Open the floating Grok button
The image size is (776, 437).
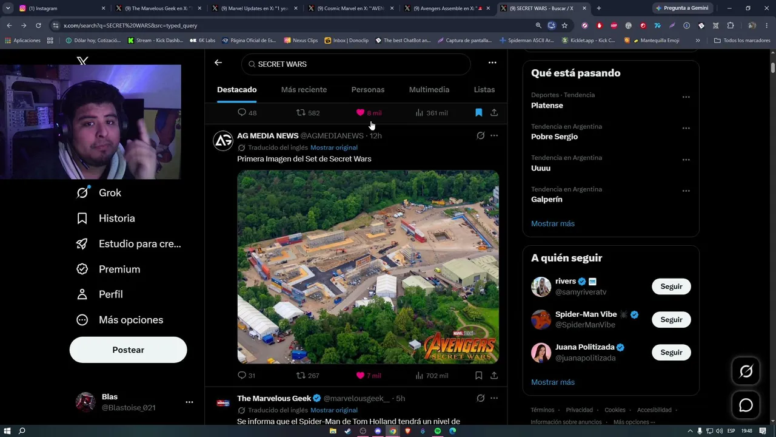point(746,371)
